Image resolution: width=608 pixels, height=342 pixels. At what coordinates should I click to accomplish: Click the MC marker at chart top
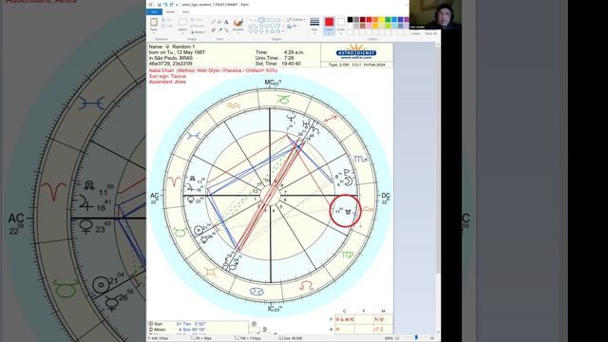click(273, 83)
